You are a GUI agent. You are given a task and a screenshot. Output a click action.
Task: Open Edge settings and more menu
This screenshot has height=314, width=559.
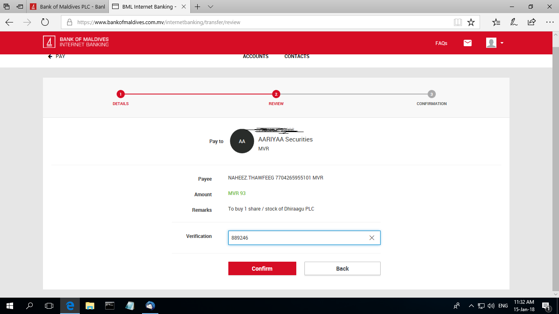tap(550, 22)
